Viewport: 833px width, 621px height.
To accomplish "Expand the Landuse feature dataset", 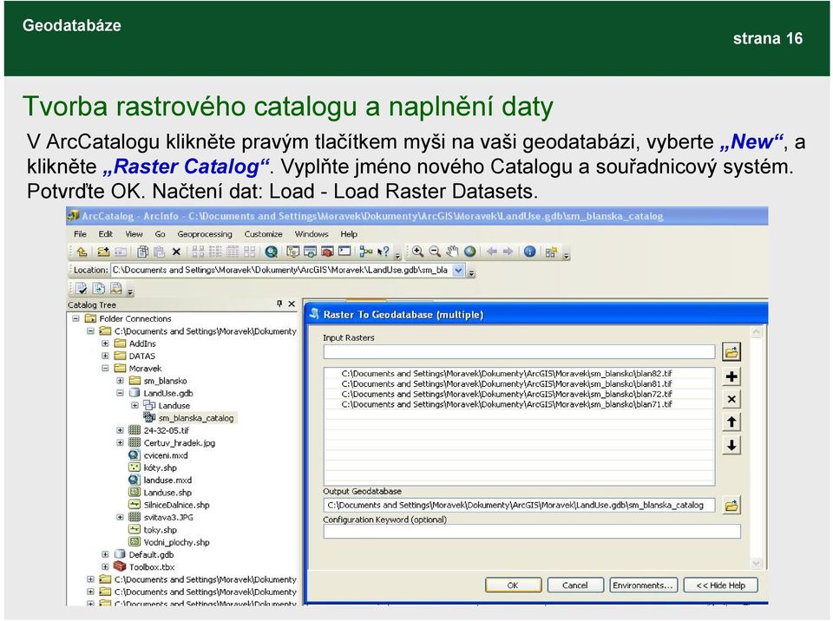I will [x=135, y=405].
